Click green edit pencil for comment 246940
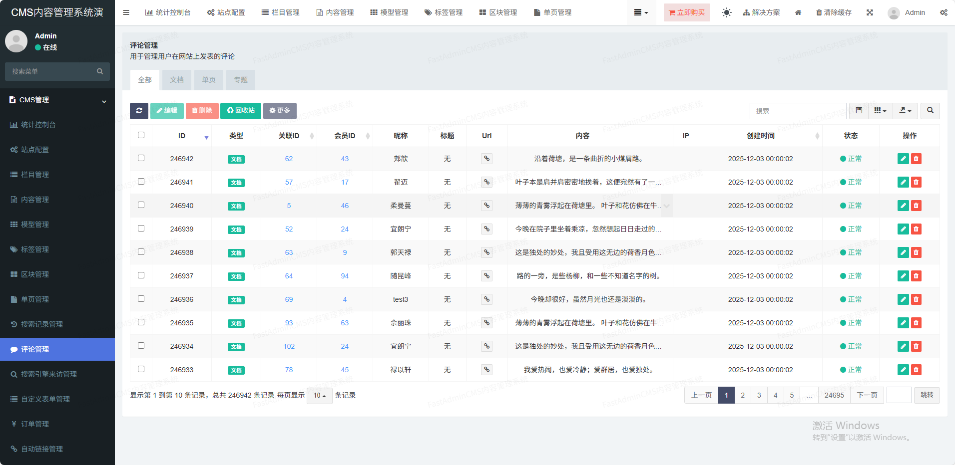The image size is (955, 465). click(903, 206)
